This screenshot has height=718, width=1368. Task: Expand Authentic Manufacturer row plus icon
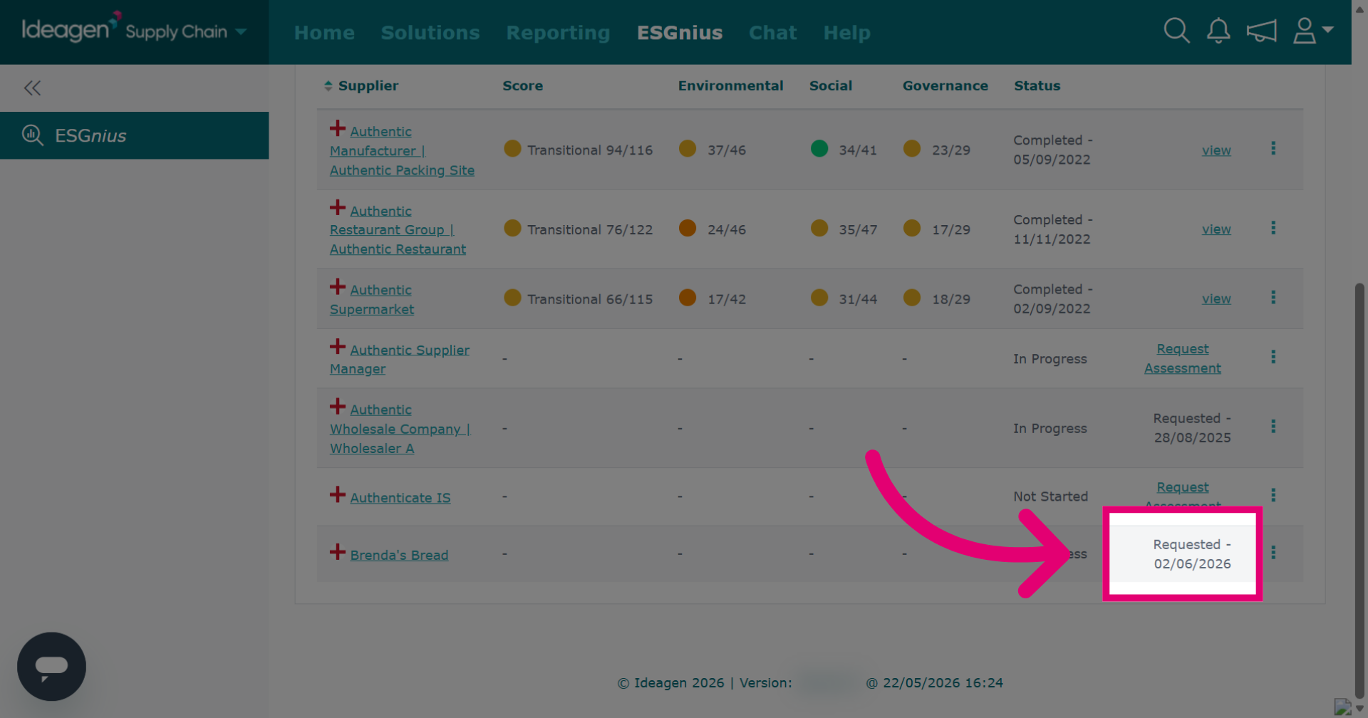(338, 129)
